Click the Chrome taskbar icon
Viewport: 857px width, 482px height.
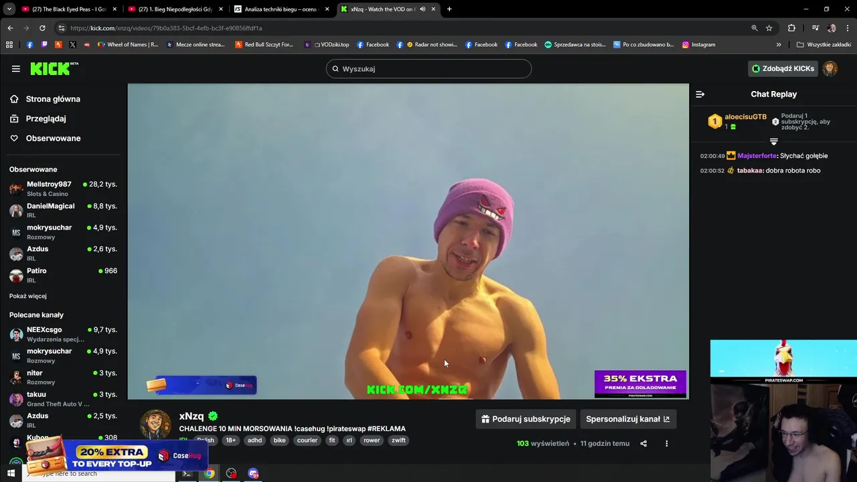pos(210,473)
